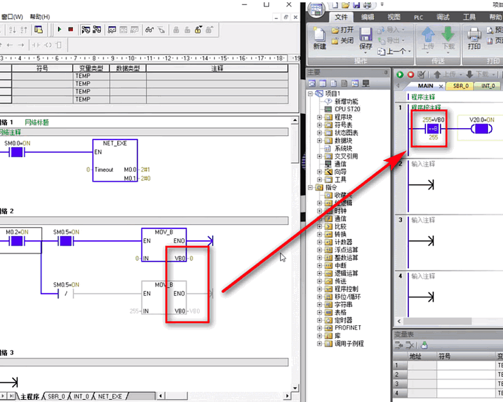Expand the 程序块 tree node
503x402 pixels.
[x=319, y=117]
